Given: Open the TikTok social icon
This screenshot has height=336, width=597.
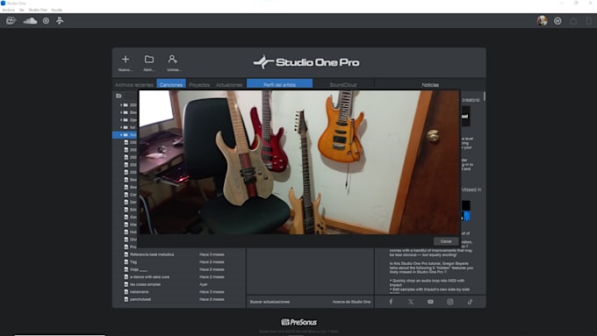Looking at the screenshot, I should pyautogui.click(x=470, y=302).
